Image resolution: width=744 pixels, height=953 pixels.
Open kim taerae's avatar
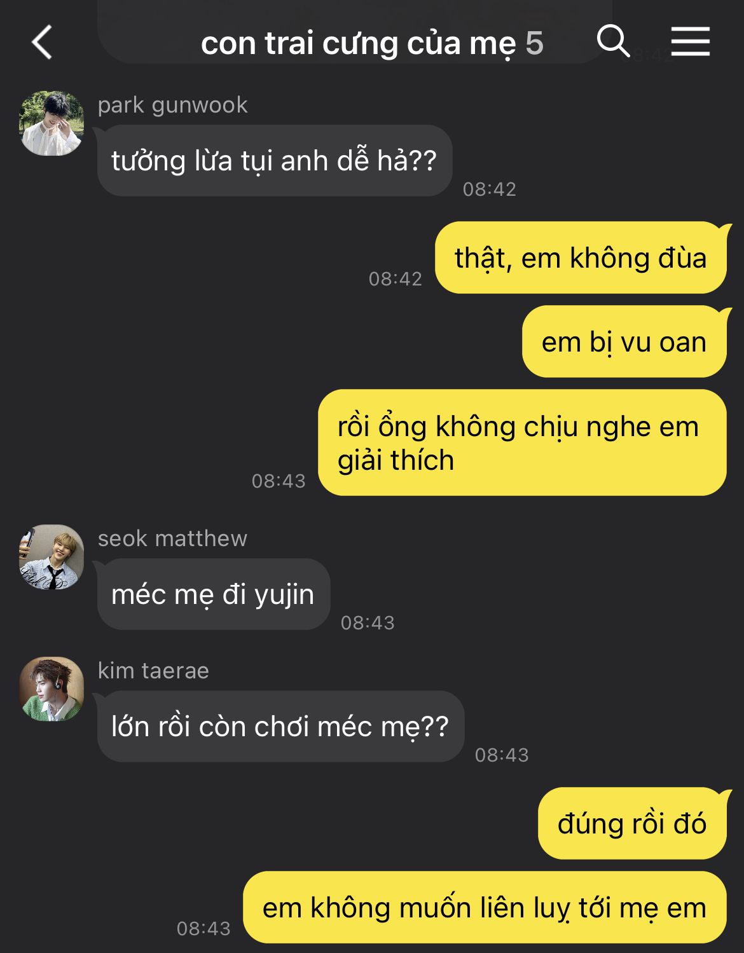tap(52, 689)
